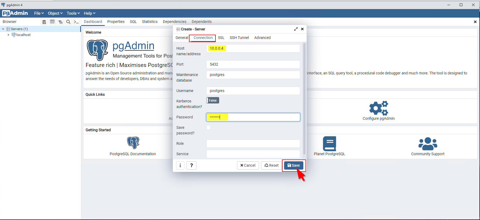This screenshot has height=220, width=480.
Task: Click the info button in dialog footer
Action: tap(180, 165)
